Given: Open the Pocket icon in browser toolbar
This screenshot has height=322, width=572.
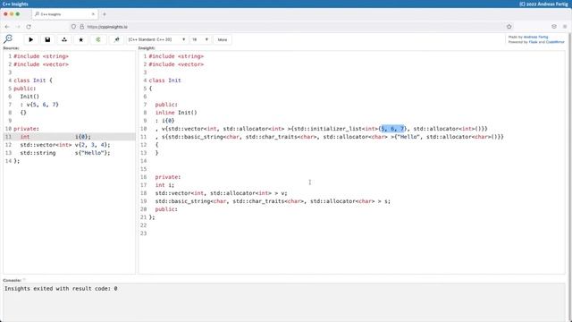Looking at the screenshot, I should pos(554,26).
